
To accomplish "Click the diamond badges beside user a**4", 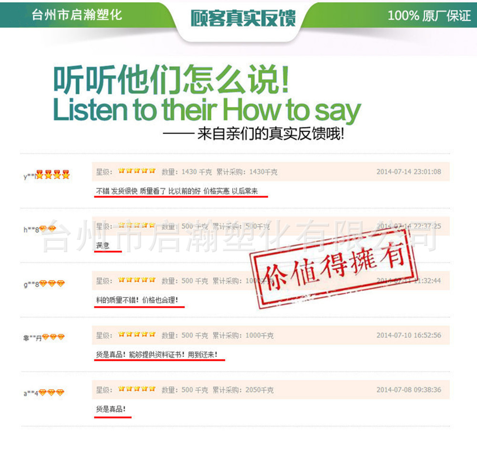I will click(52, 392).
